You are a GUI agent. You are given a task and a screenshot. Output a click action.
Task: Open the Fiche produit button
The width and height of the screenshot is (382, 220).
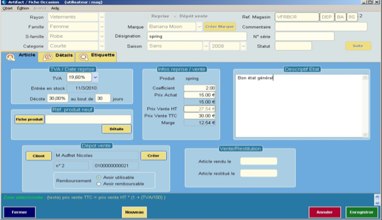(x=29, y=119)
